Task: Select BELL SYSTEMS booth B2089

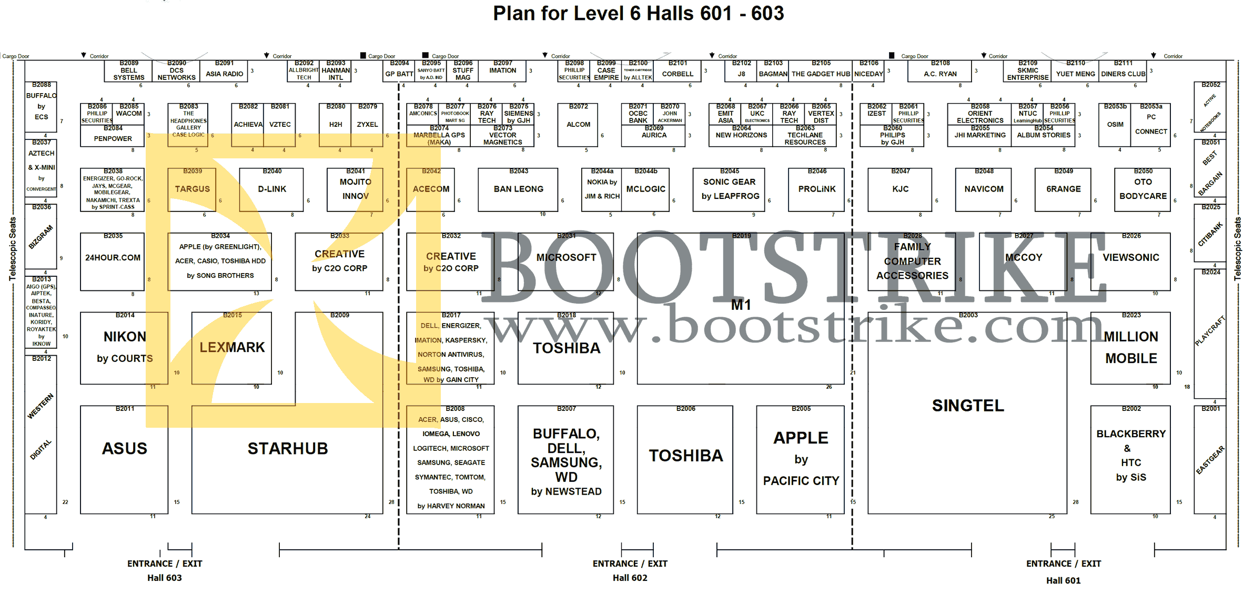Action: 128,71
